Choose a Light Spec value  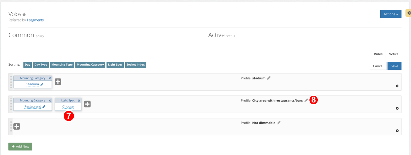coord(68,107)
